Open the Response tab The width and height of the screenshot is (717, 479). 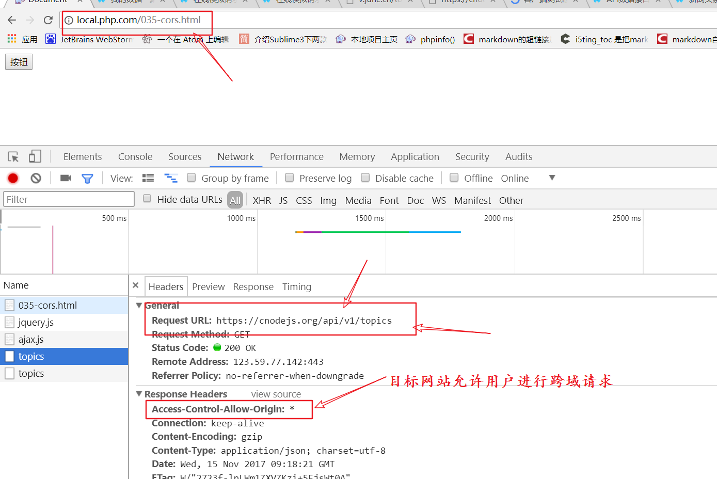[253, 287]
